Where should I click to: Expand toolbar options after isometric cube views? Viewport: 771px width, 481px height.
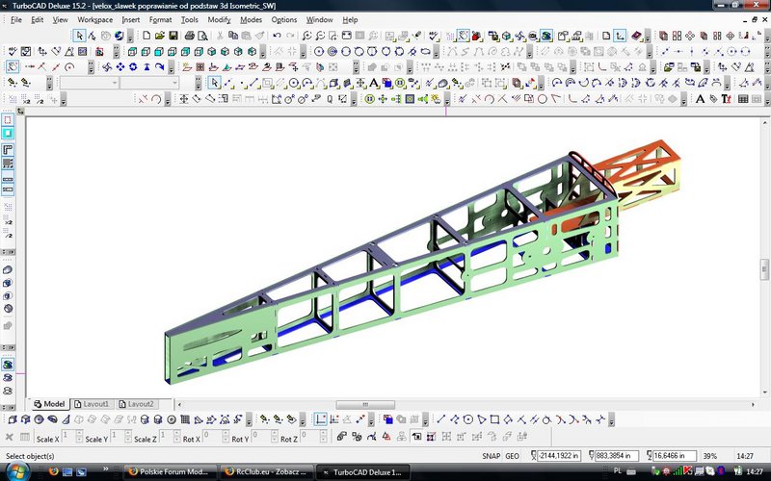coord(262,52)
